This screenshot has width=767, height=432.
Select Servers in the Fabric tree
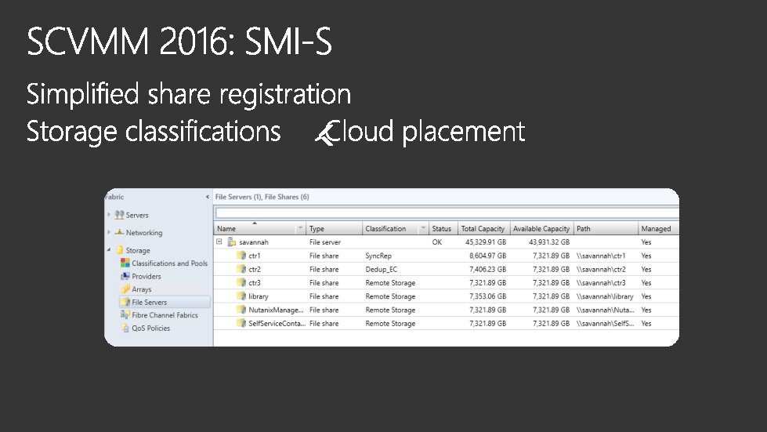tap(137, 215)
